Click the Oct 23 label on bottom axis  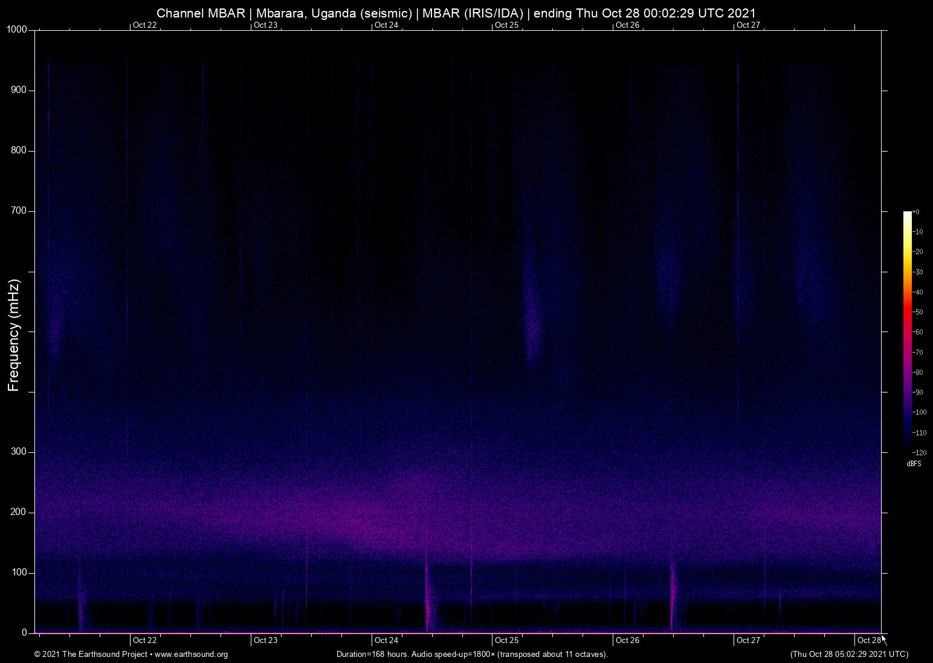coord(265,640)
